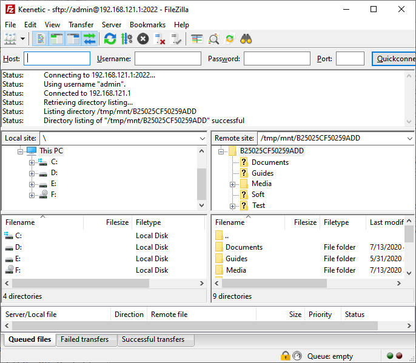The image size is (416, 363).
Task: Open the directory listing filters dialog
Action: (196, 39)
